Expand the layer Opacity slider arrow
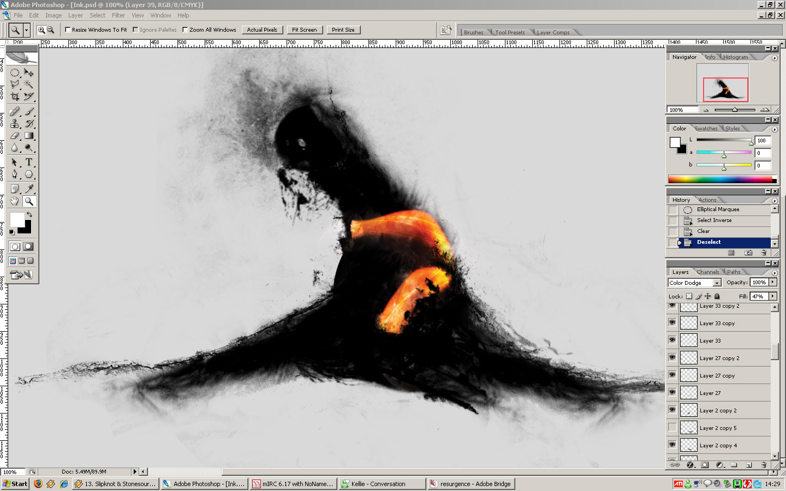 tap(773, 282)
